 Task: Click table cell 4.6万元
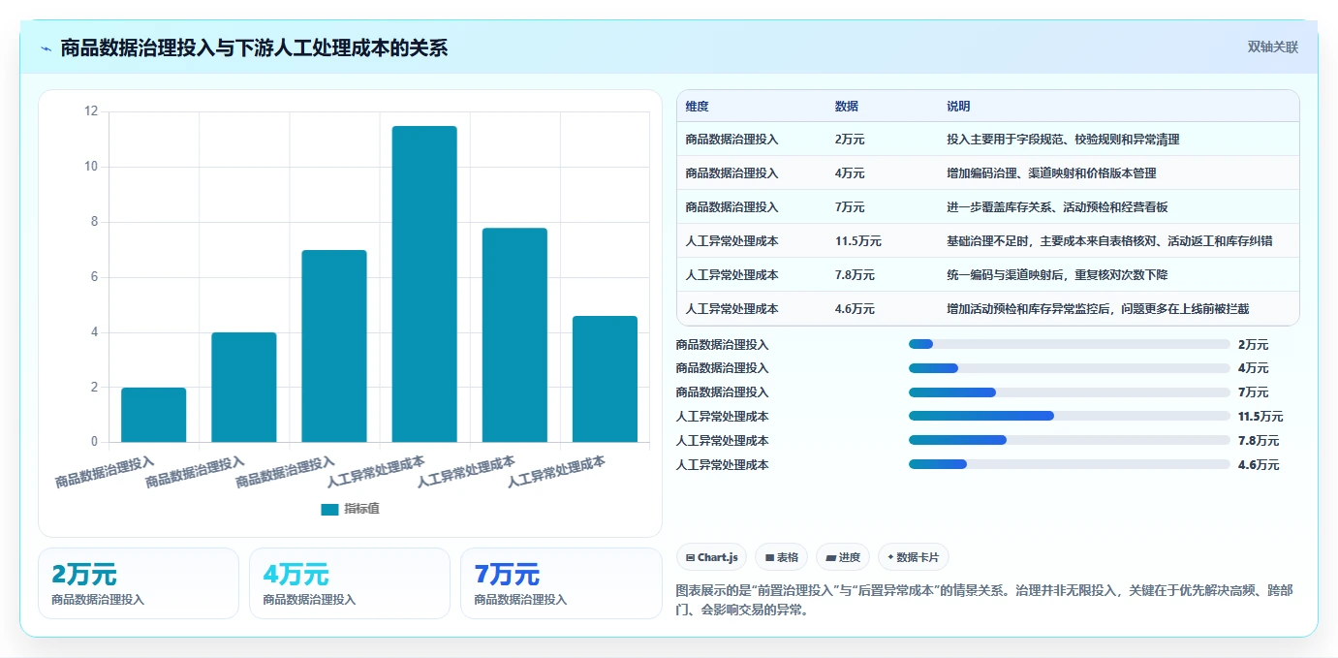pyautogui.click(x=855, y=309)
